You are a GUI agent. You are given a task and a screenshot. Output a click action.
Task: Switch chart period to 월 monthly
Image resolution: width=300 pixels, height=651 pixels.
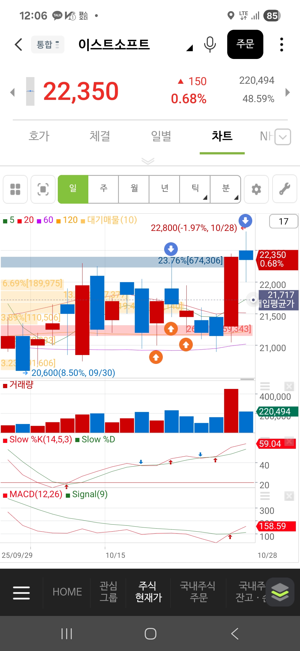pyautogui.click(x=134, y=189)
